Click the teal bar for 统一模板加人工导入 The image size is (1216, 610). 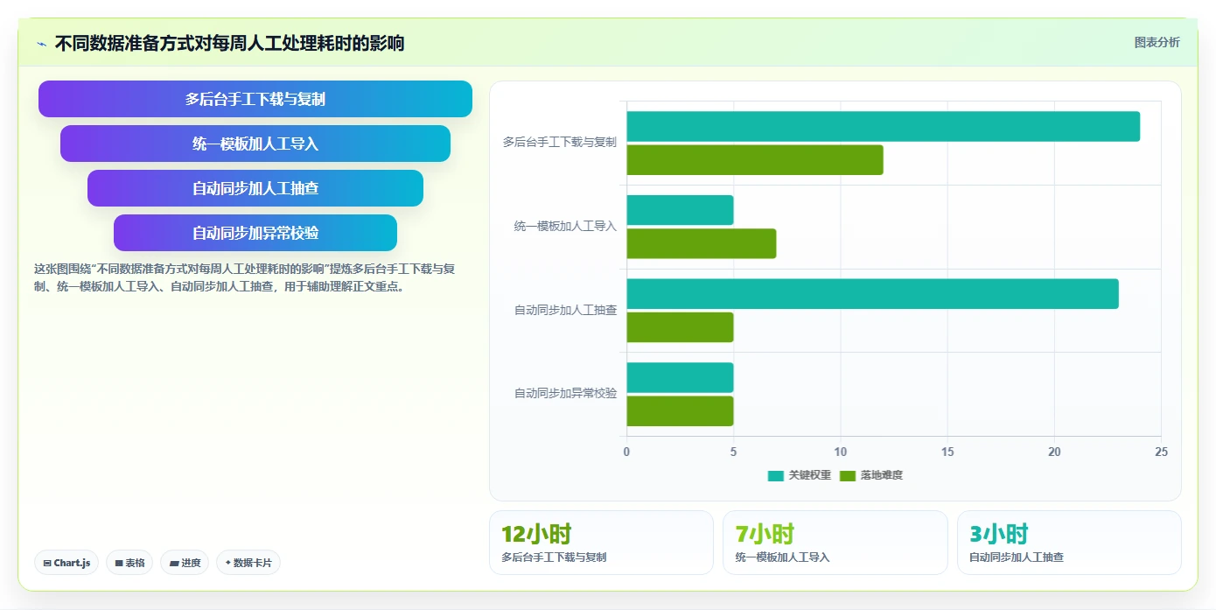(680, 210)
